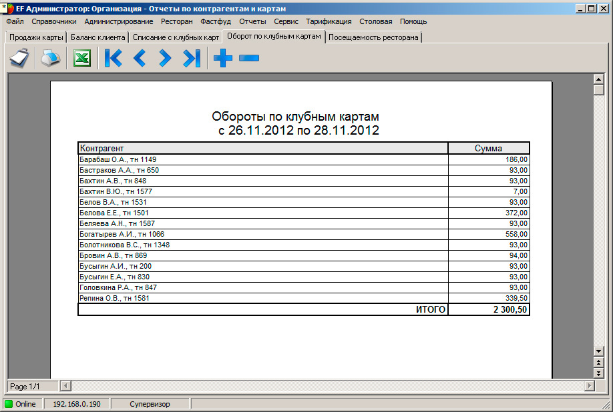The height and width of the screenshot is (412, 613).
Task: Click the row Беляева А.Н., тн 1587
Action: [x=303, y=223]
